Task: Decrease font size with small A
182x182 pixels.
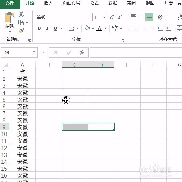Action: tap(120, 17)
